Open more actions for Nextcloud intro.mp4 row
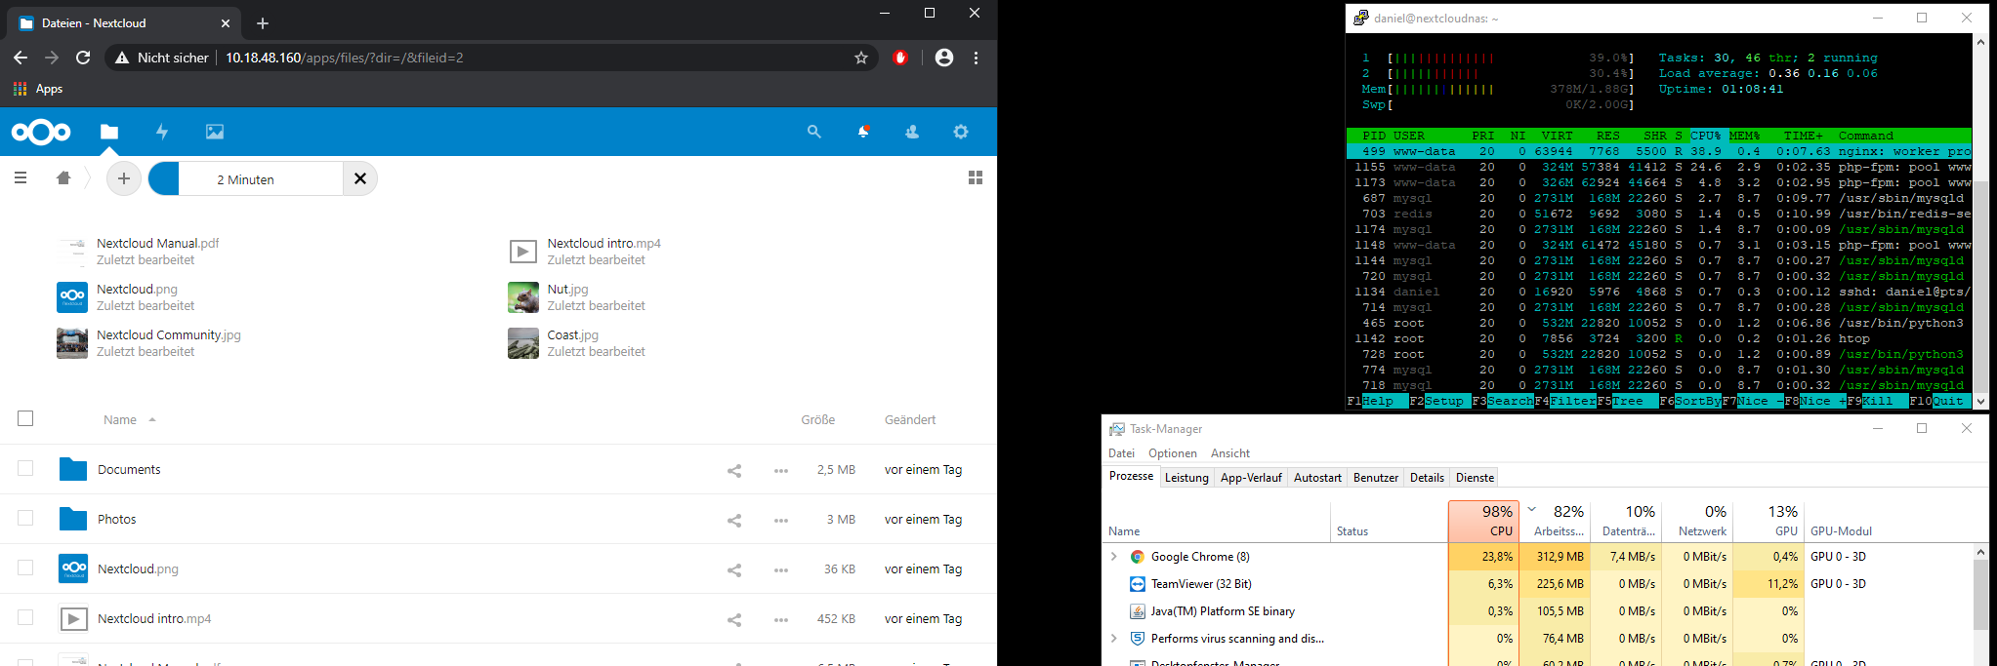 [x=780, y=619]
